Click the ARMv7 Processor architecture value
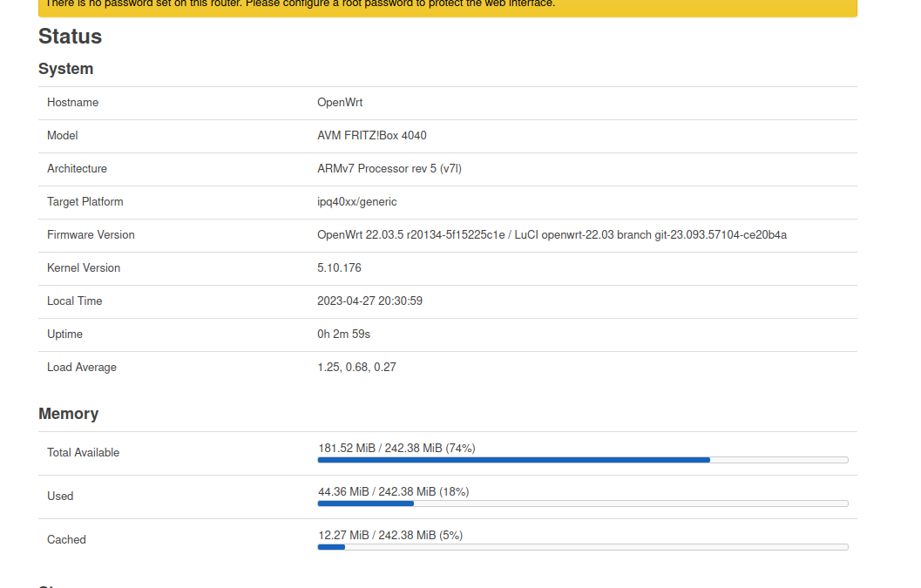Screen dimensions: 921x588 click(x=389, y=169)
